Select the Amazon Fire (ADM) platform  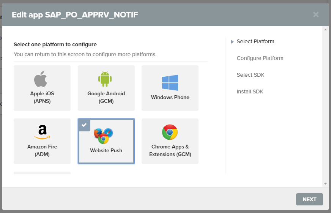click(x=42, y=141)
